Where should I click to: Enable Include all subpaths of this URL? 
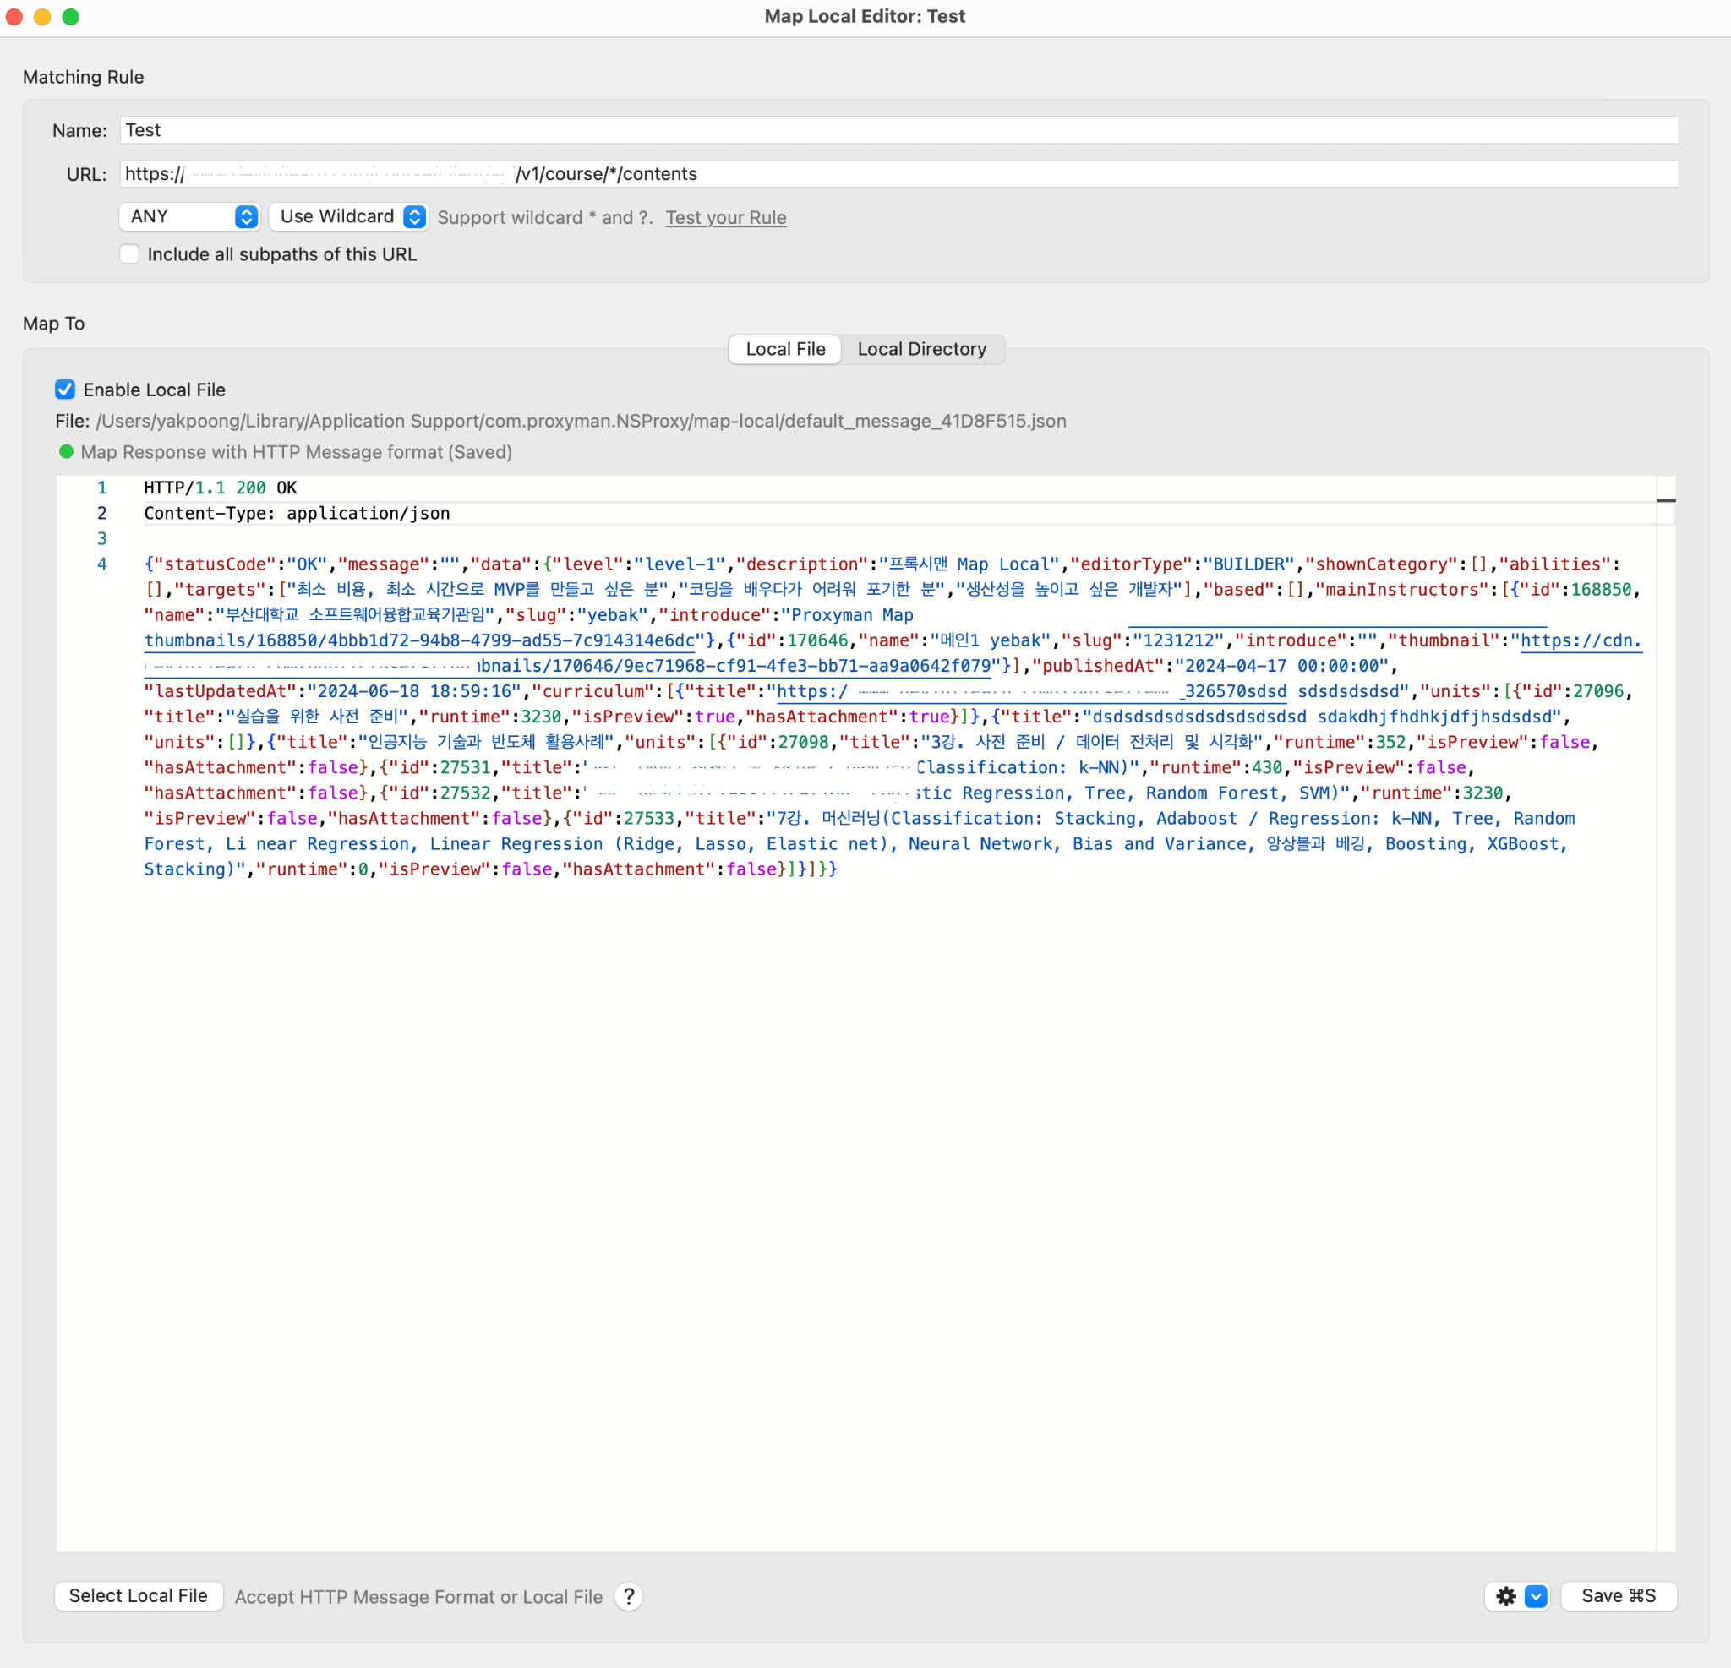point(130,254)
